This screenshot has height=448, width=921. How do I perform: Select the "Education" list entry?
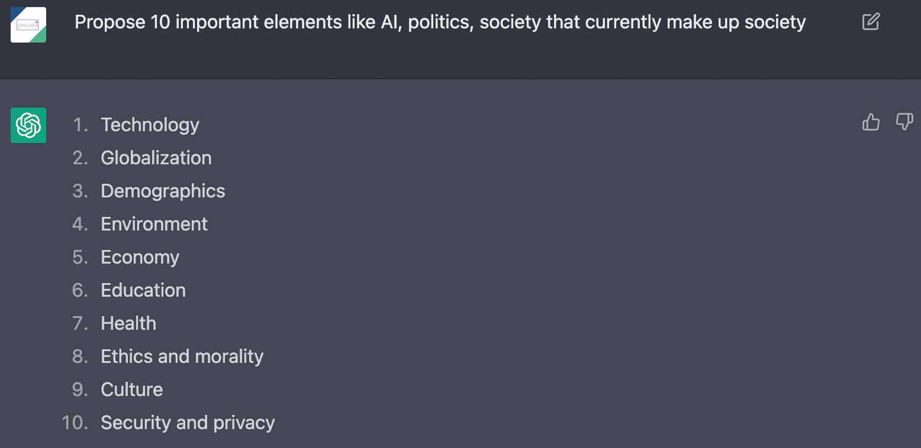[x=143, y=290]
